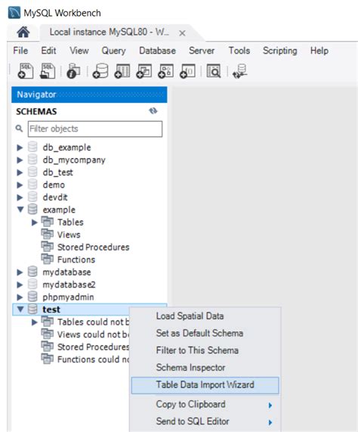Refresh the schemas list icon
Viewport: 358px width, 432px height.
[x=153, y=110]
